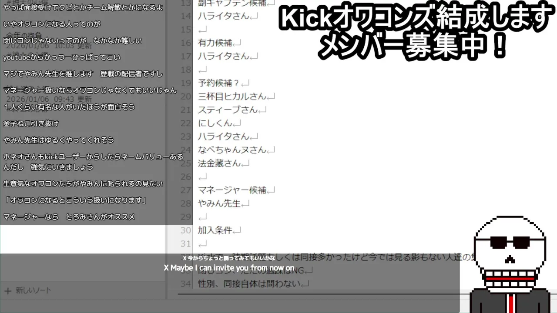Click the Kickオワコンズ結成します title banner
Screen dimensions: 557x313
416,19
